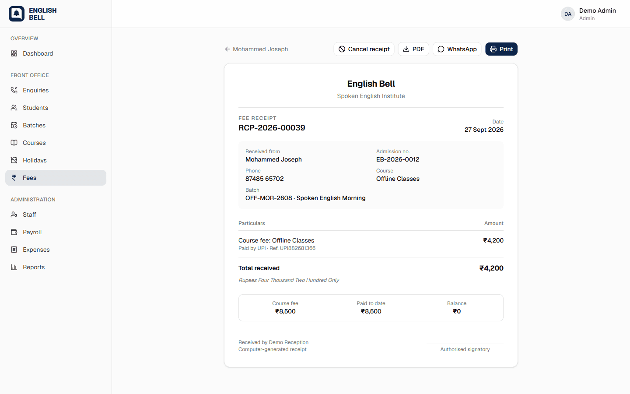Screen dimensions: 630x394
Task: Click admission number EB-2026-0012
Action: coord(398,159)
